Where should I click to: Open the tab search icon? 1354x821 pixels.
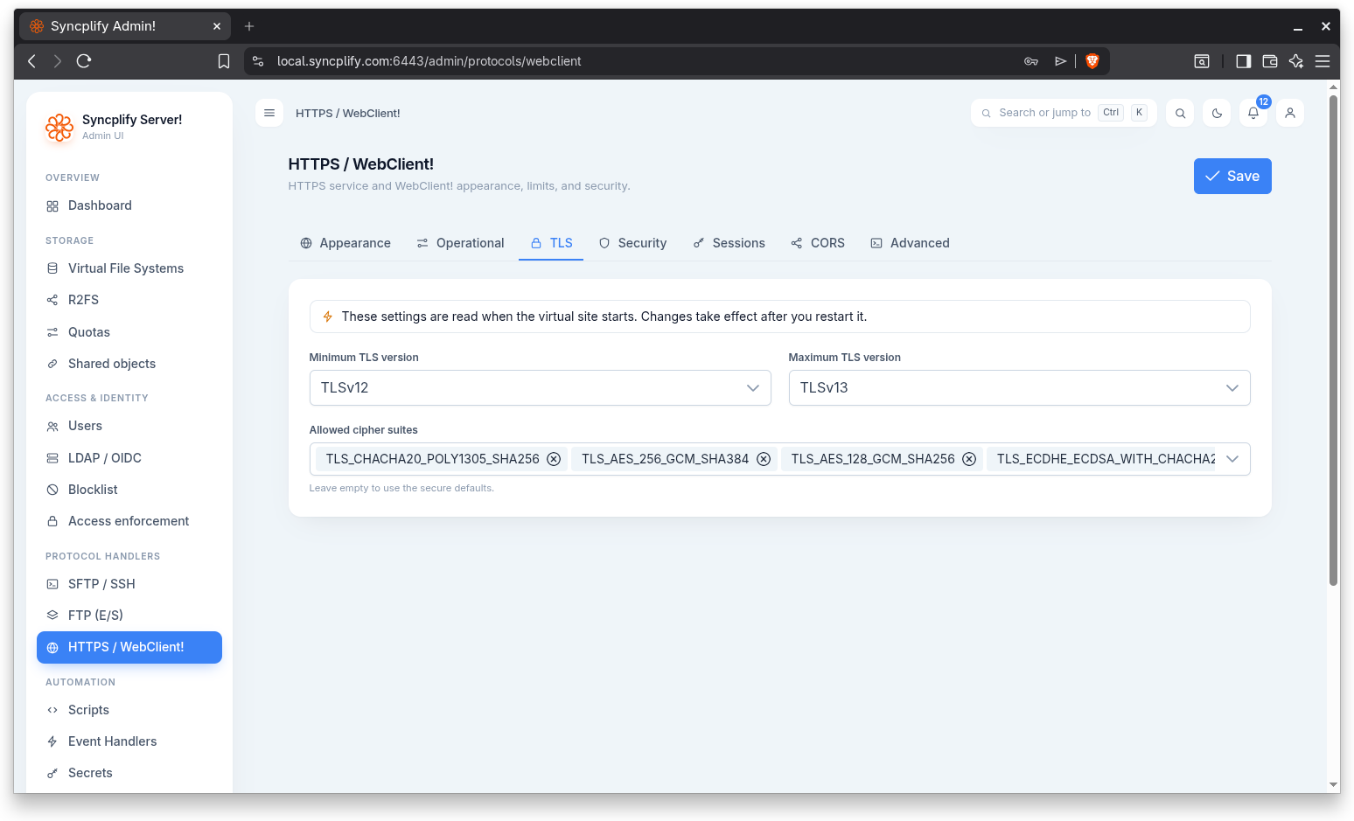[1202, 61]
